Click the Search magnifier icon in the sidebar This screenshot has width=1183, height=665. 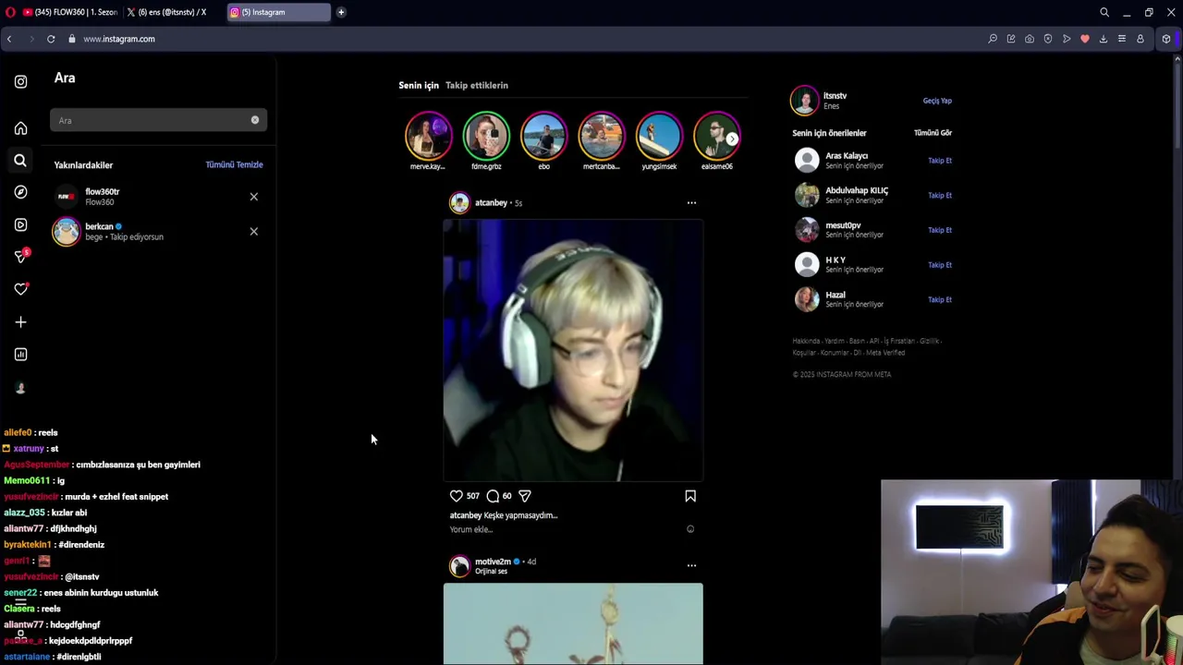tap(20, 161)
